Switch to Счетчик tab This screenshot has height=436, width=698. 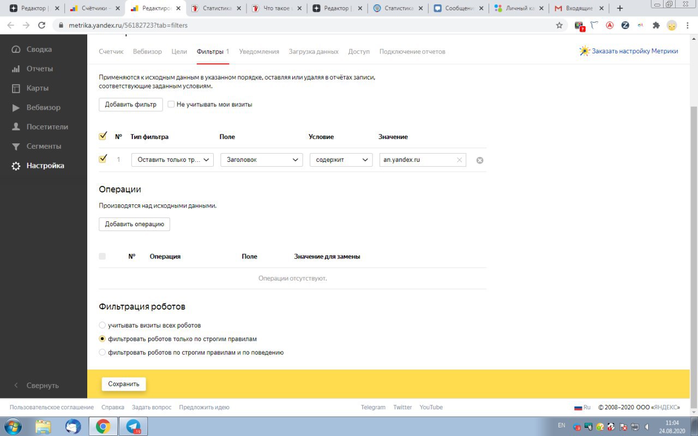click(111, 51)
